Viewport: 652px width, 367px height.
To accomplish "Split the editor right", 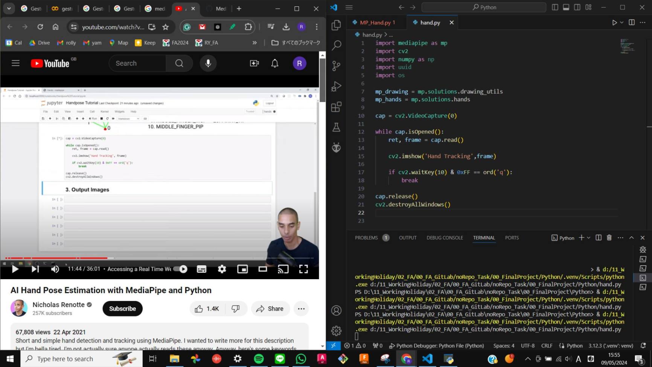I will pos(632,23).
